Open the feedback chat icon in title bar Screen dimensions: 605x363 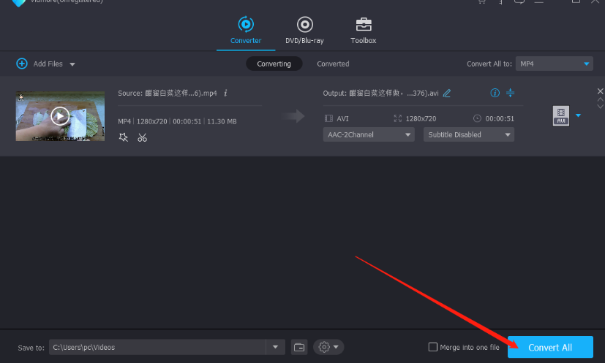[x=519, y=1]
